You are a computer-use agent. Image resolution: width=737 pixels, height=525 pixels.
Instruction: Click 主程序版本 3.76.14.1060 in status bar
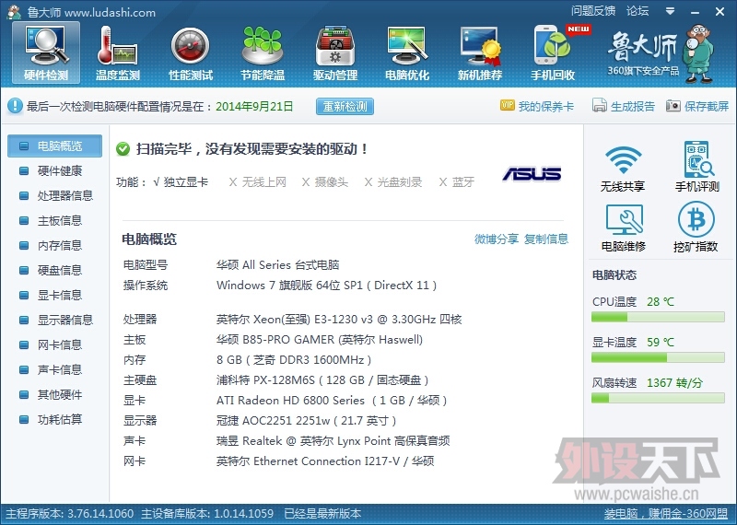(x=70, y=513)
